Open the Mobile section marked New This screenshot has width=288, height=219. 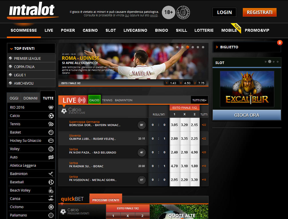point(229,30)
